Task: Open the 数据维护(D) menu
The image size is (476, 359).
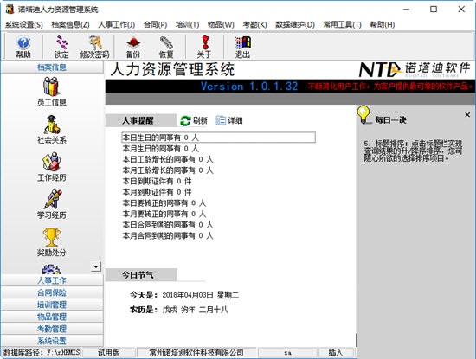Action: tap(295, 24)
